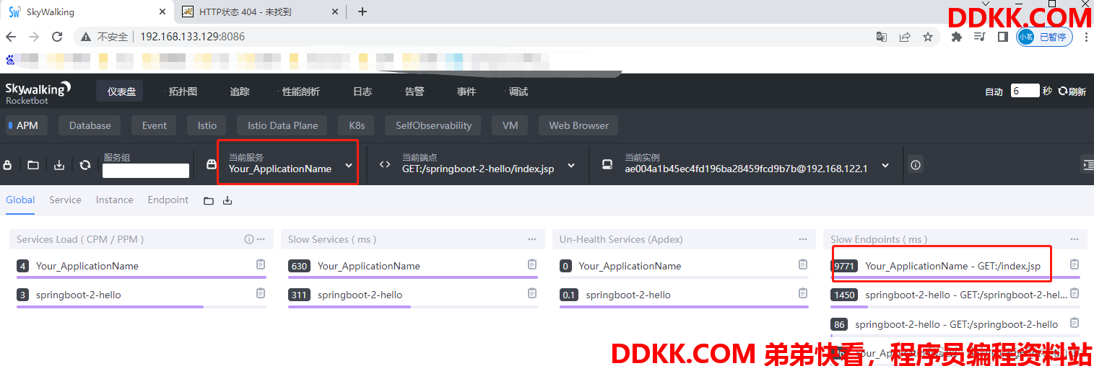Screen dimensions: 1094x366
Task: Close the HTTP状态 404 browser tab
Action: point(335,12)
